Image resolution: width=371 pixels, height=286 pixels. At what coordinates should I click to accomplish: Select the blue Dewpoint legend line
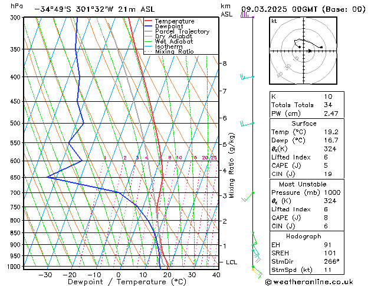coord(149,26)
